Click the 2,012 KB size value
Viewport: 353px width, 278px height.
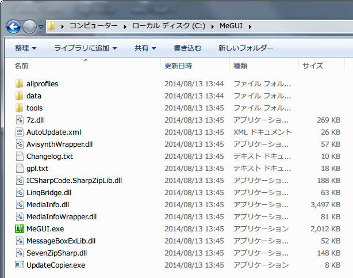click(325, 229)
